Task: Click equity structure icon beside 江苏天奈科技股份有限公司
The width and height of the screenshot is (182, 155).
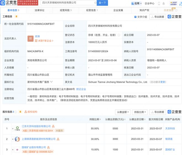Action: point(53,126)
